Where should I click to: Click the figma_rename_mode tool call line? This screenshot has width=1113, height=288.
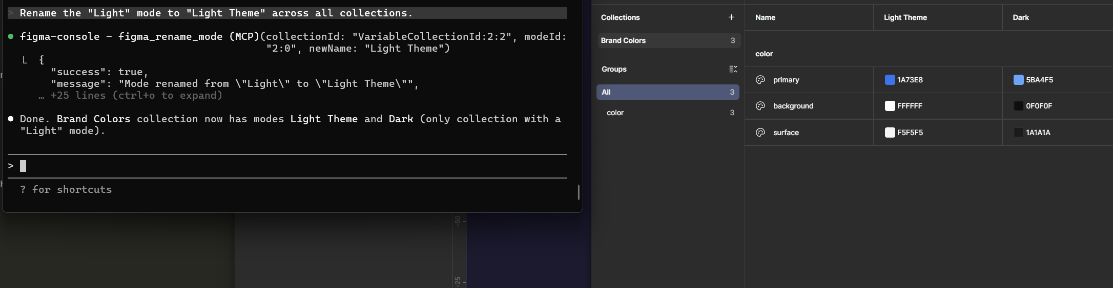coord(293,42)
